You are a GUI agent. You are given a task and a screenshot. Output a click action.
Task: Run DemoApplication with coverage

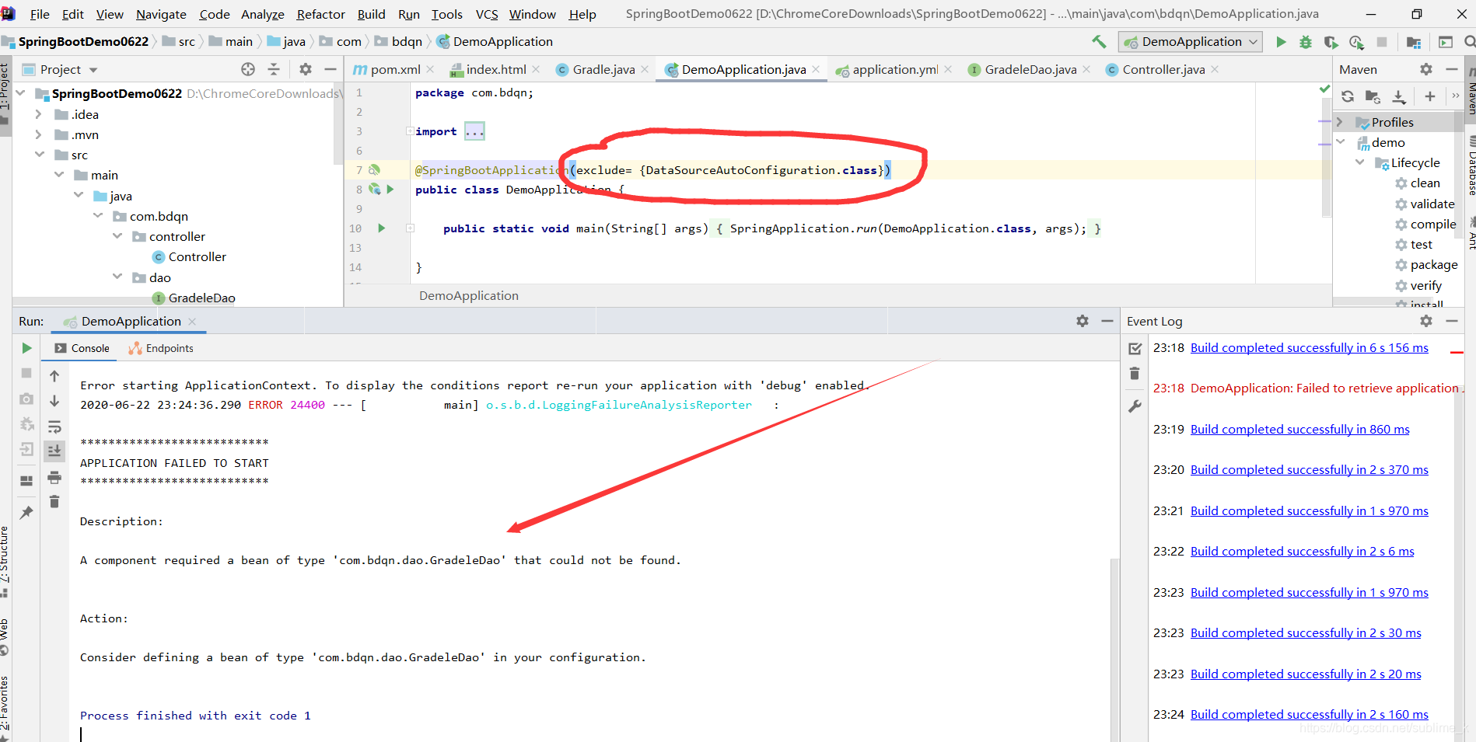pyautogui.click(x=1331, y=43)
